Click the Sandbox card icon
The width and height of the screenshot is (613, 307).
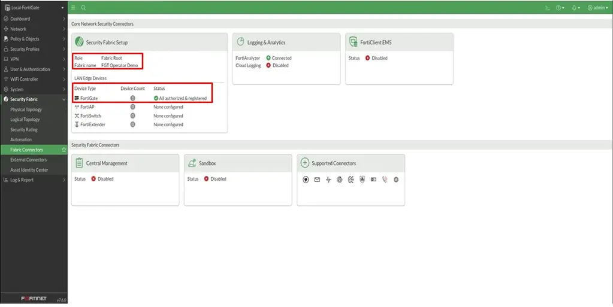192,163
